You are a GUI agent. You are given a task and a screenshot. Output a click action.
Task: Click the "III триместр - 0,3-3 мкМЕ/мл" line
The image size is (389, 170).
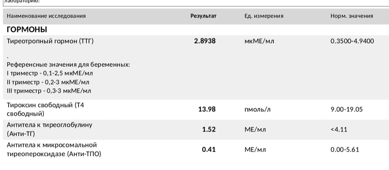49,91
